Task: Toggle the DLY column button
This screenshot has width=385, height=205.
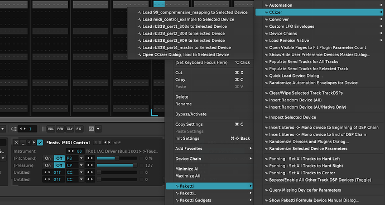Action: coord(70,129)
